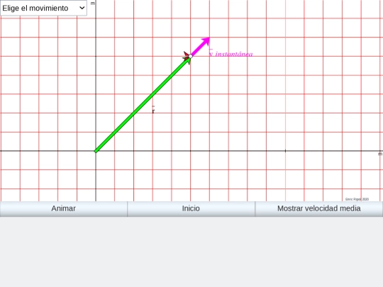This screenshot has height=287, width=383.
Task: Click the 'Enric Ripoll 2020' credit text
Action: tap(357, 199)
